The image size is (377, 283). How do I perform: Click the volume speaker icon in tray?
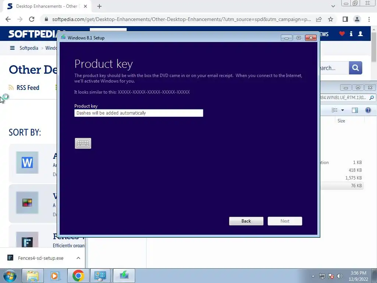coord(340,276)
